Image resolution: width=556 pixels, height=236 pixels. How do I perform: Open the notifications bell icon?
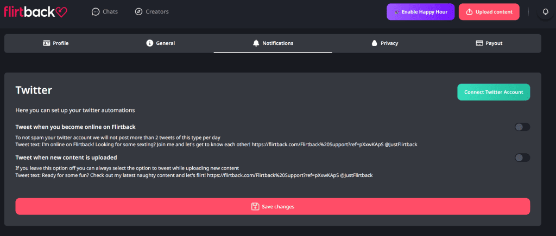(x=545, y=12)
